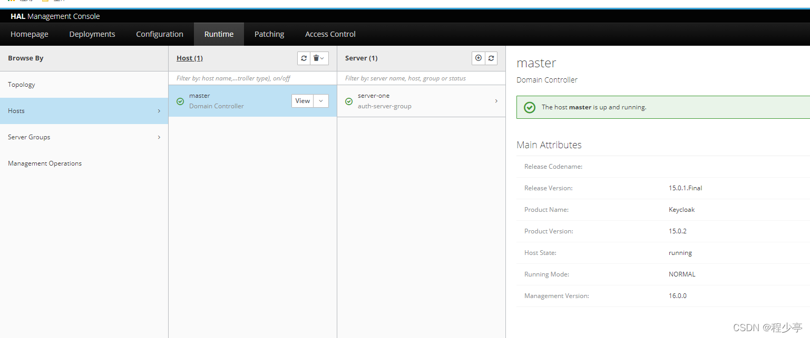
Task: Click master heading in details pane
Action: coord(536,63)
